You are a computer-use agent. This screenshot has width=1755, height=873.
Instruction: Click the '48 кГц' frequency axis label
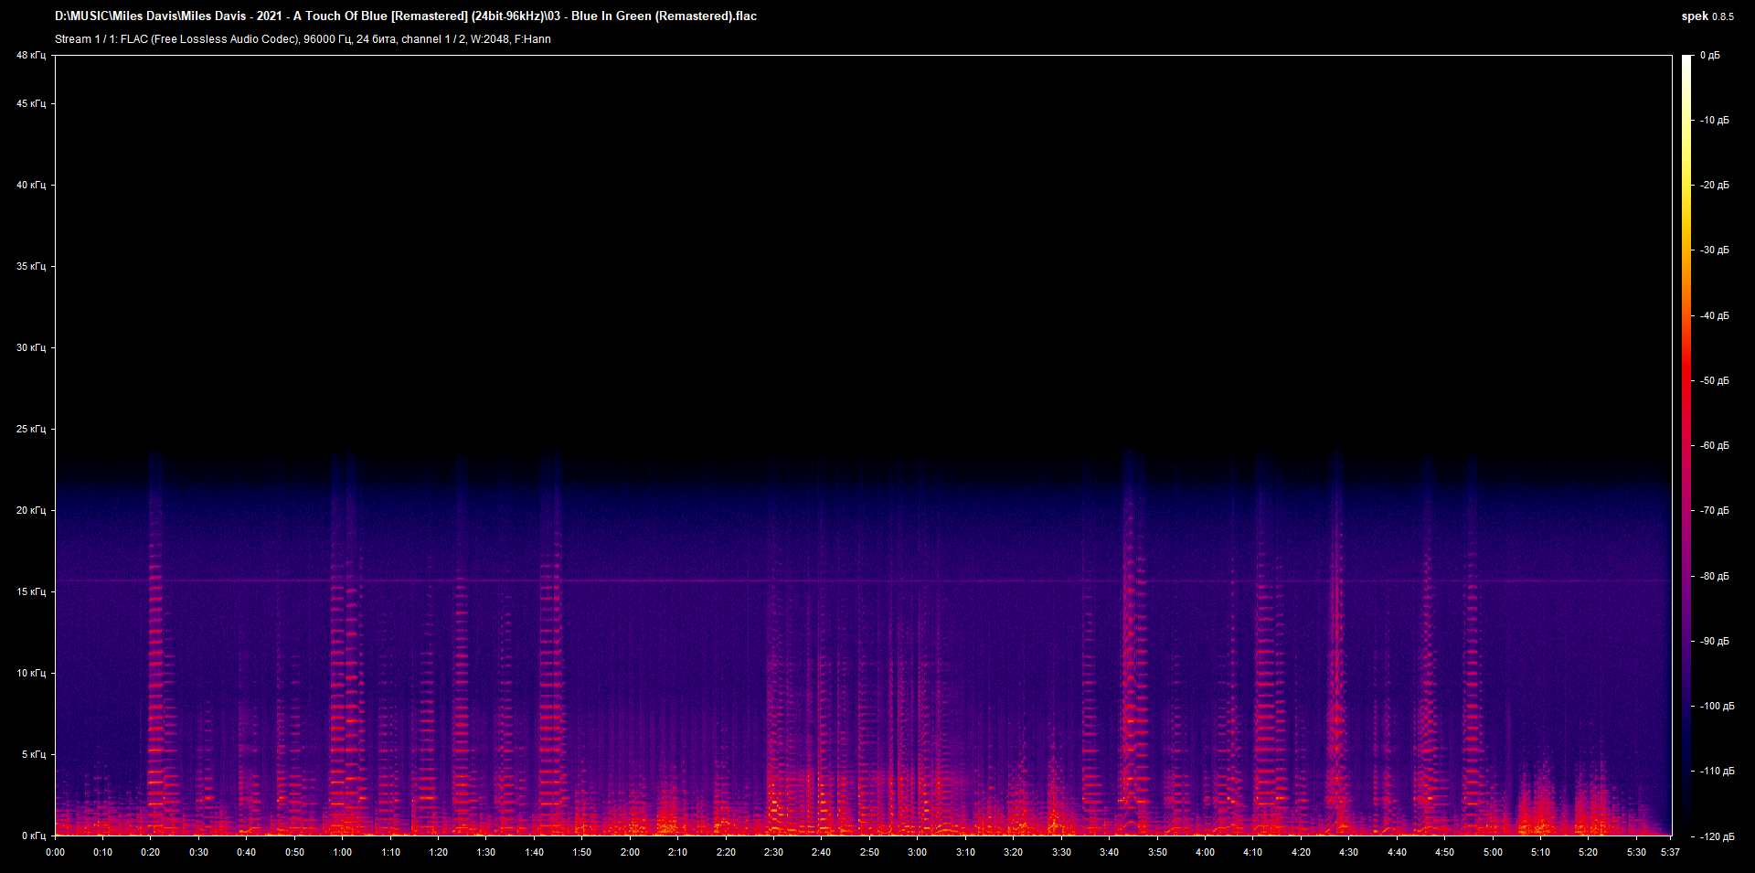[31, 56]
